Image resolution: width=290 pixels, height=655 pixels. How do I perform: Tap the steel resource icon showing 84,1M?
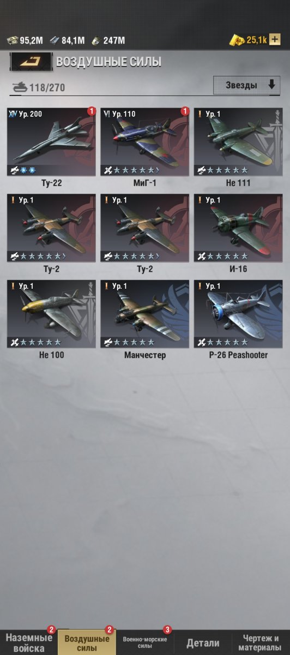point(55,40)
